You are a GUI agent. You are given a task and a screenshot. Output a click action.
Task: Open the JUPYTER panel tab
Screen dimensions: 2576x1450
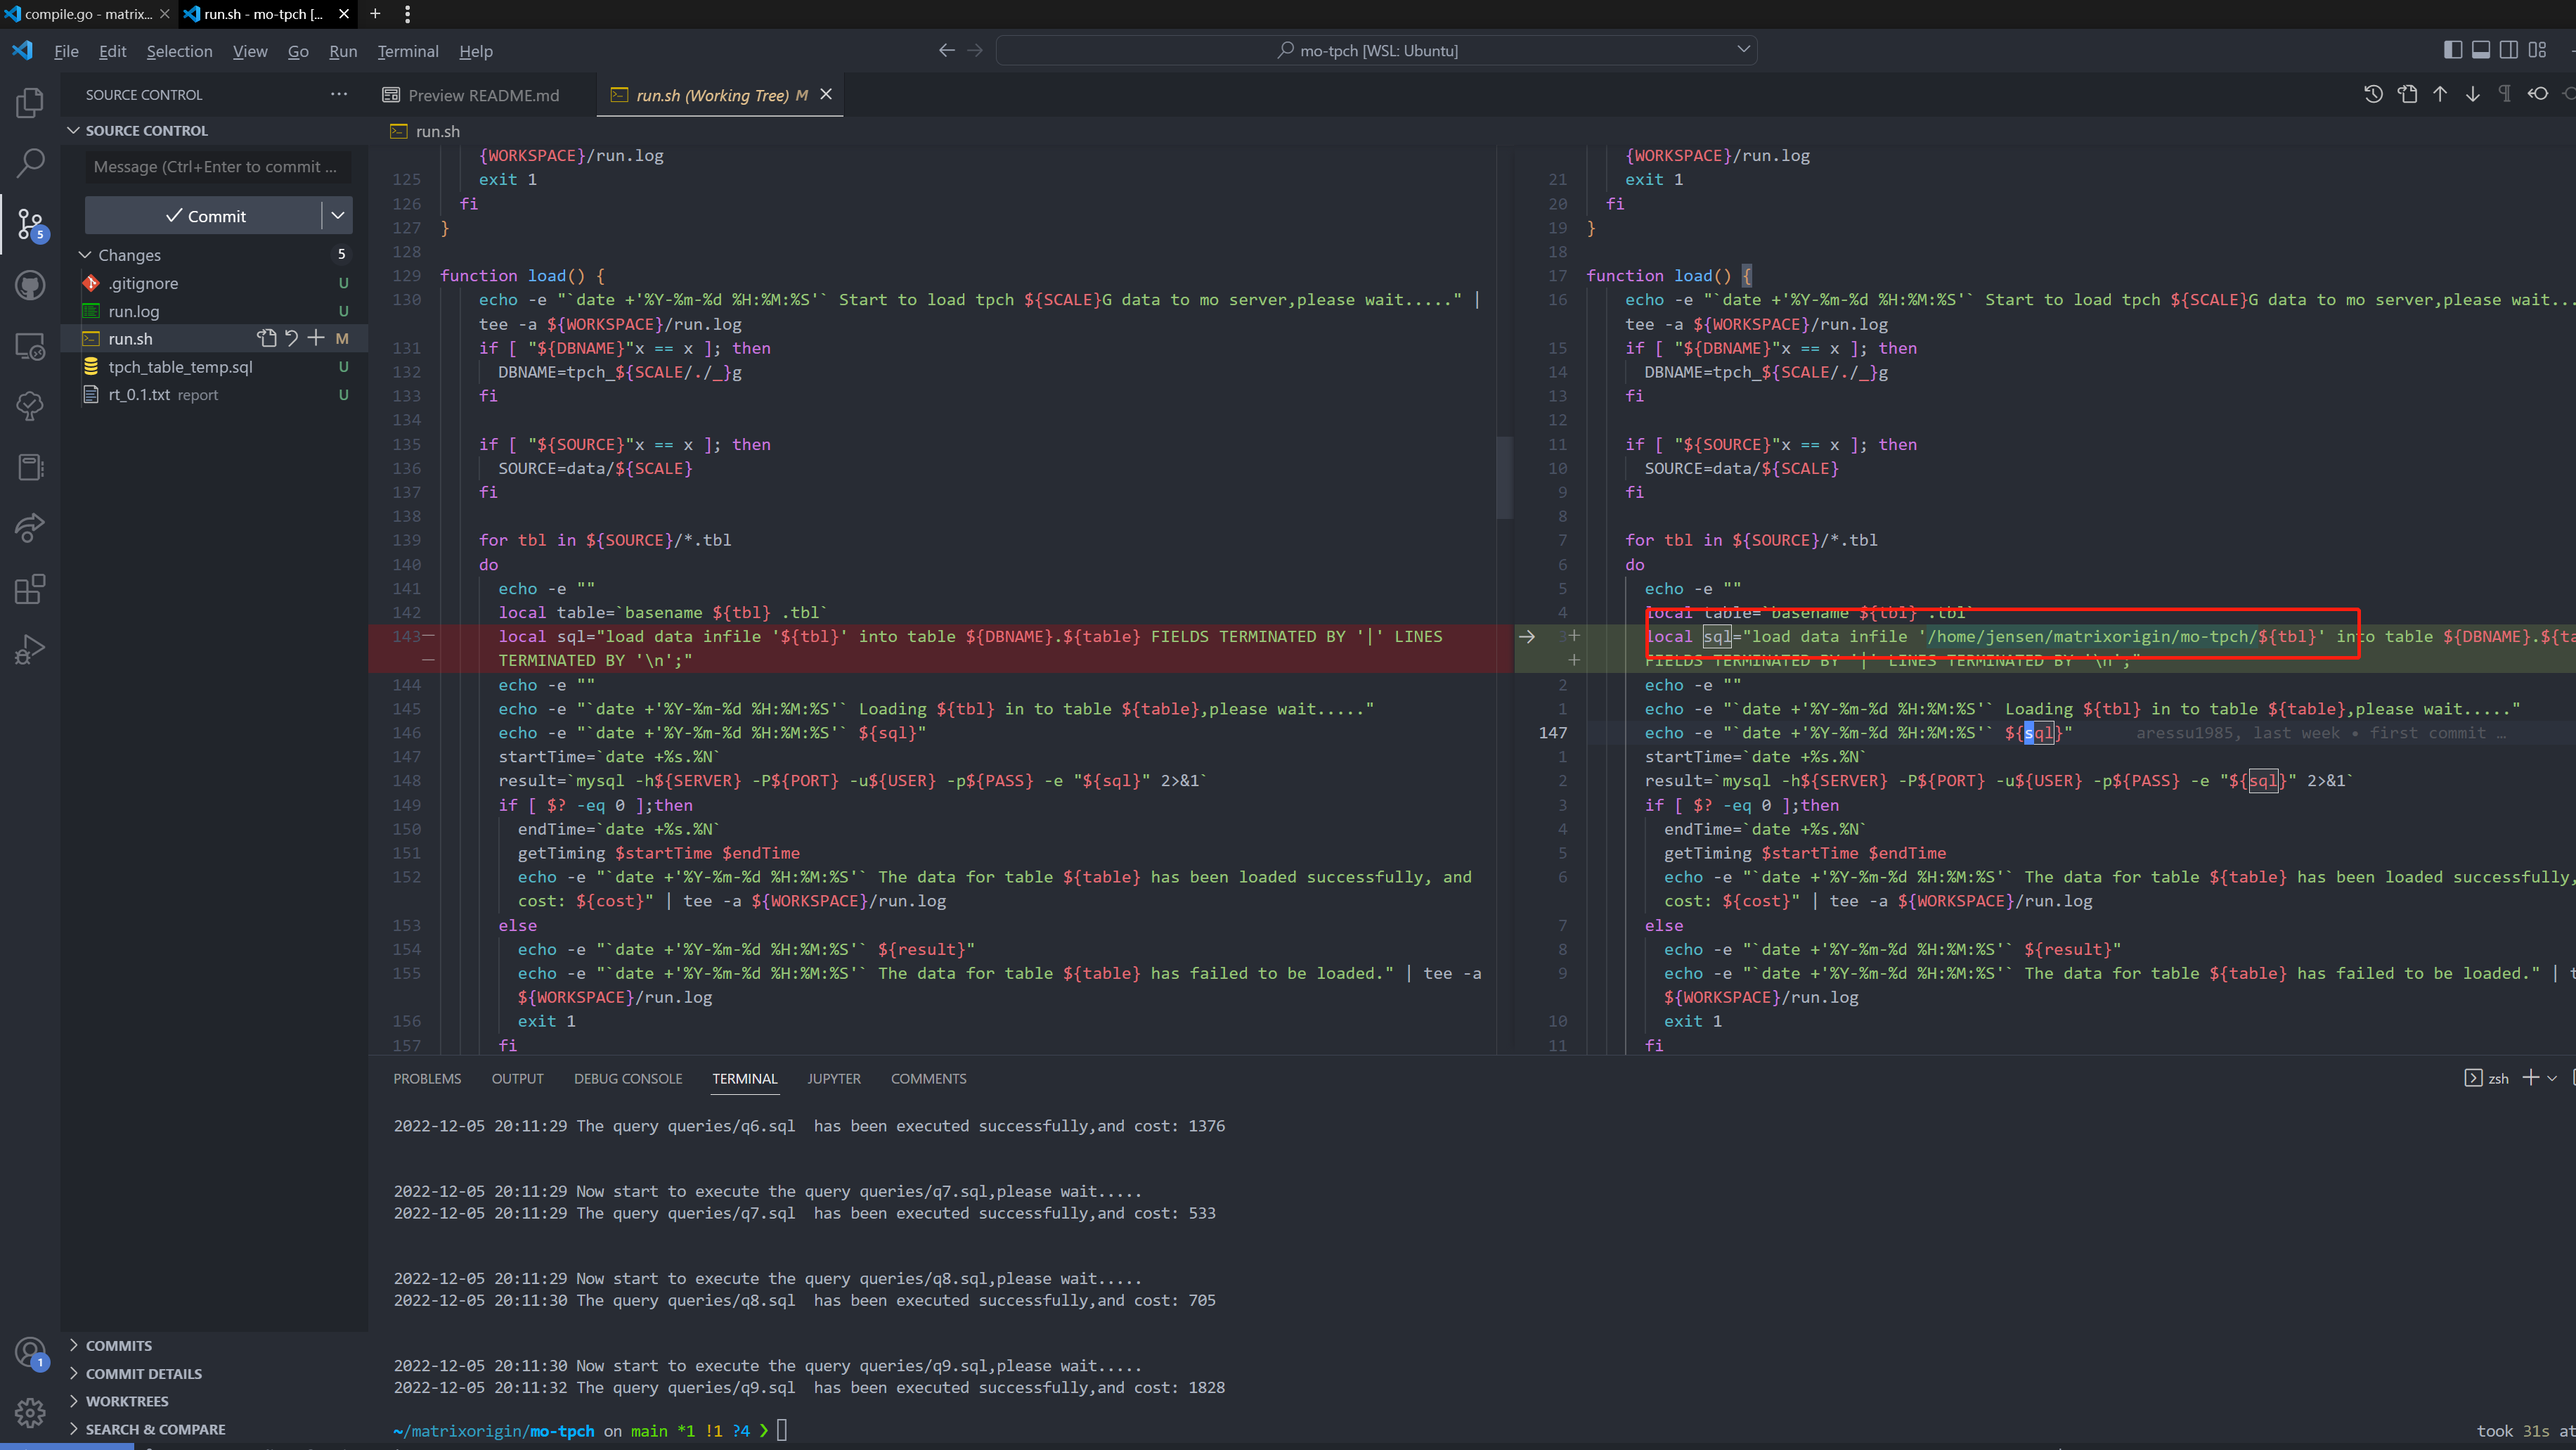833,1079
